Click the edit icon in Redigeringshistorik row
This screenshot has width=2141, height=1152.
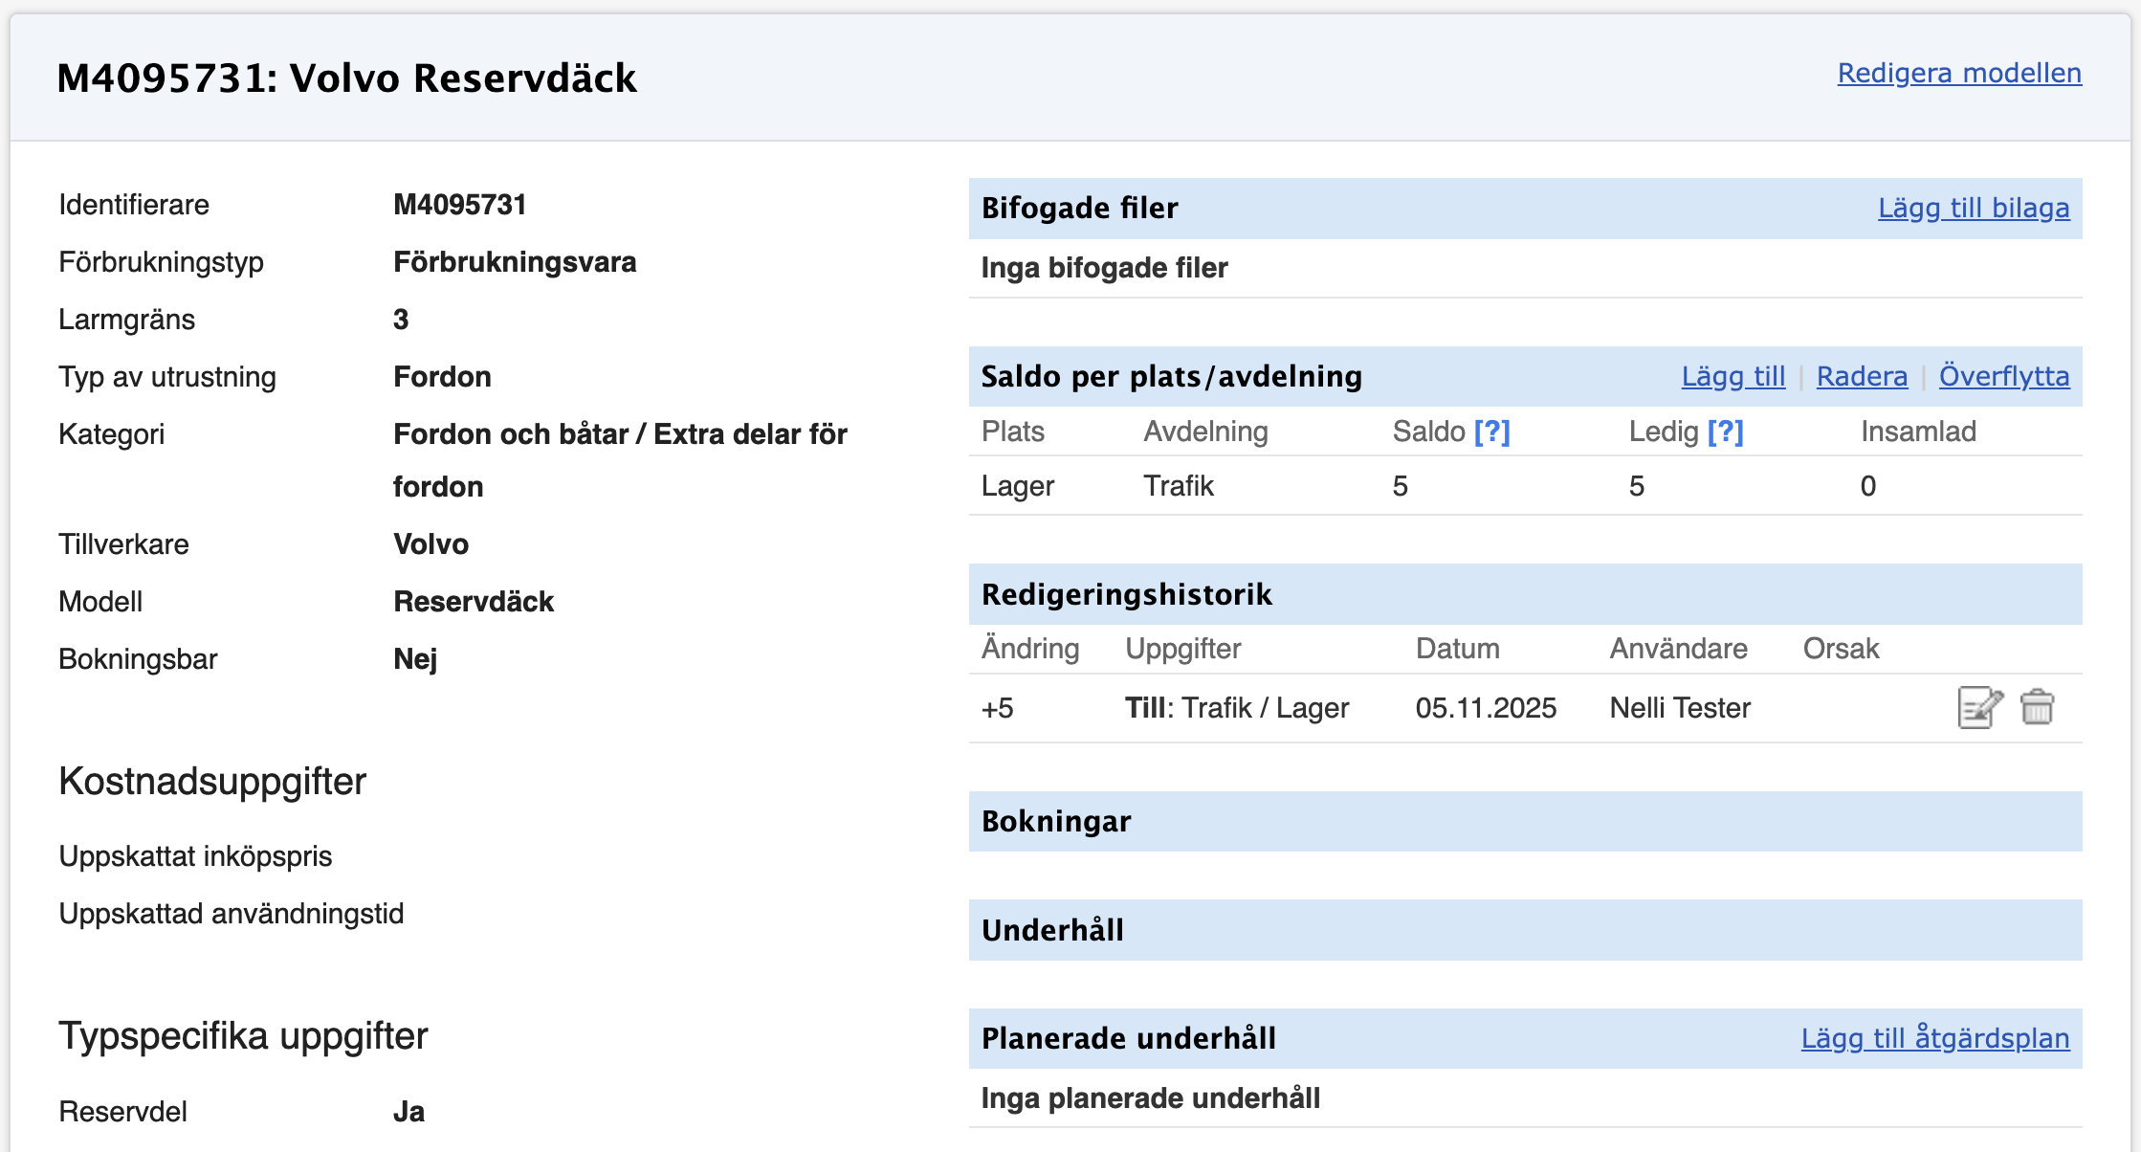[1978, 708]
